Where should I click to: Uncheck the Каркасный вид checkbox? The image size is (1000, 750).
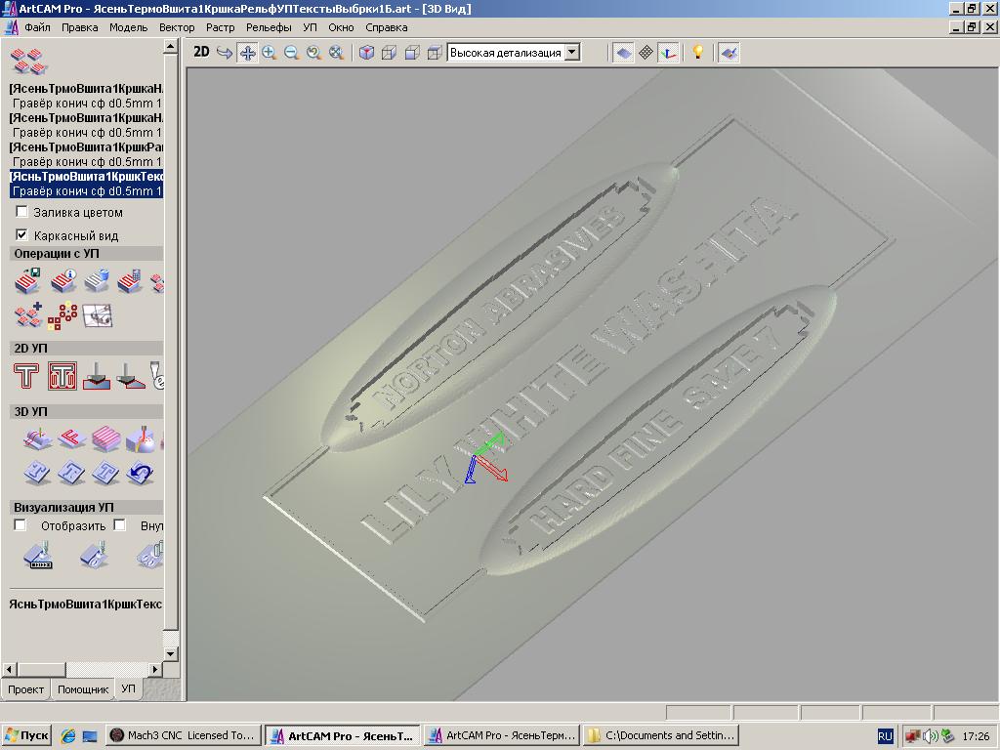(x=22, y=235)
